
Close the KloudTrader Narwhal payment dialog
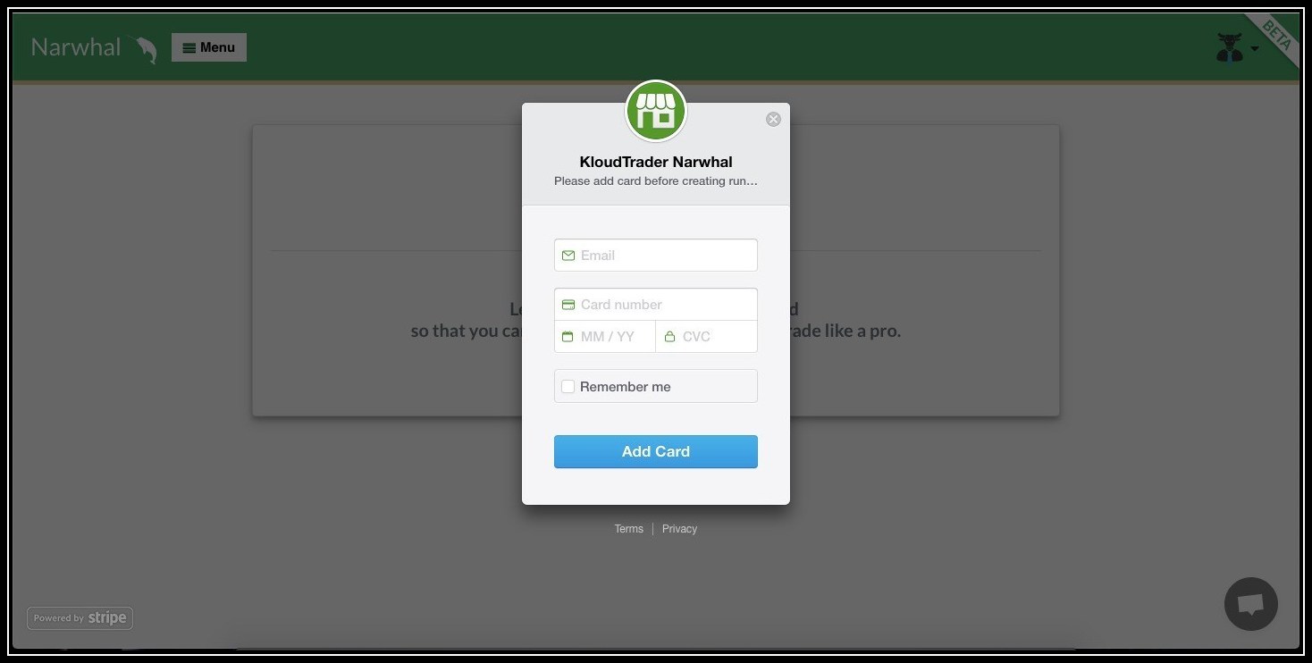[773, 119]
